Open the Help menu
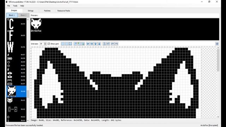 click(22, 6)
